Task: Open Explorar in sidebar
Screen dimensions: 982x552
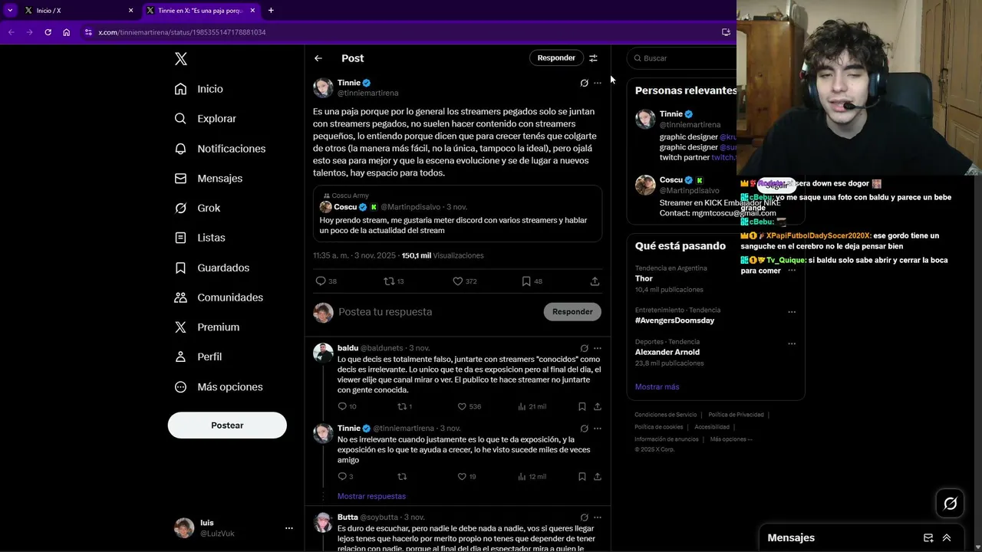Action: coord(206,119)
